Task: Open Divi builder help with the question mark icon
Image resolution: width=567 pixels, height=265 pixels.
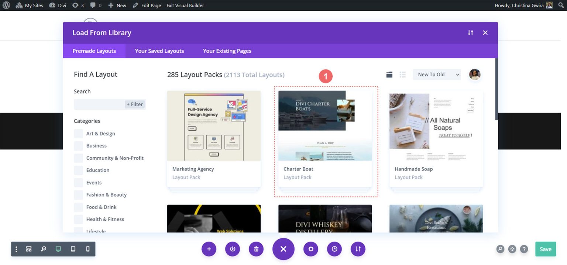Action: pos(524,249)
